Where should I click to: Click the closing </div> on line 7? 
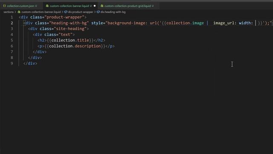pos(40,52)
